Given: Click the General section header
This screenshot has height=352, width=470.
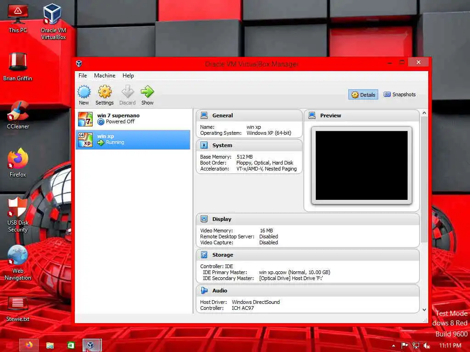Looking at the screenshot, I should [249, 115].
